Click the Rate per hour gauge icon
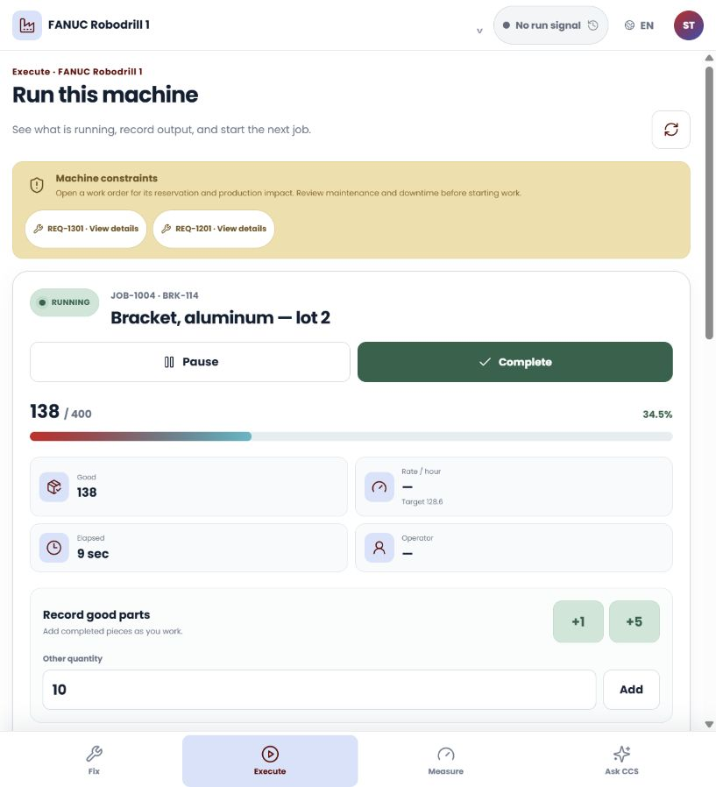The width and height of the screenshot is (716, 787). click(379, 487)
